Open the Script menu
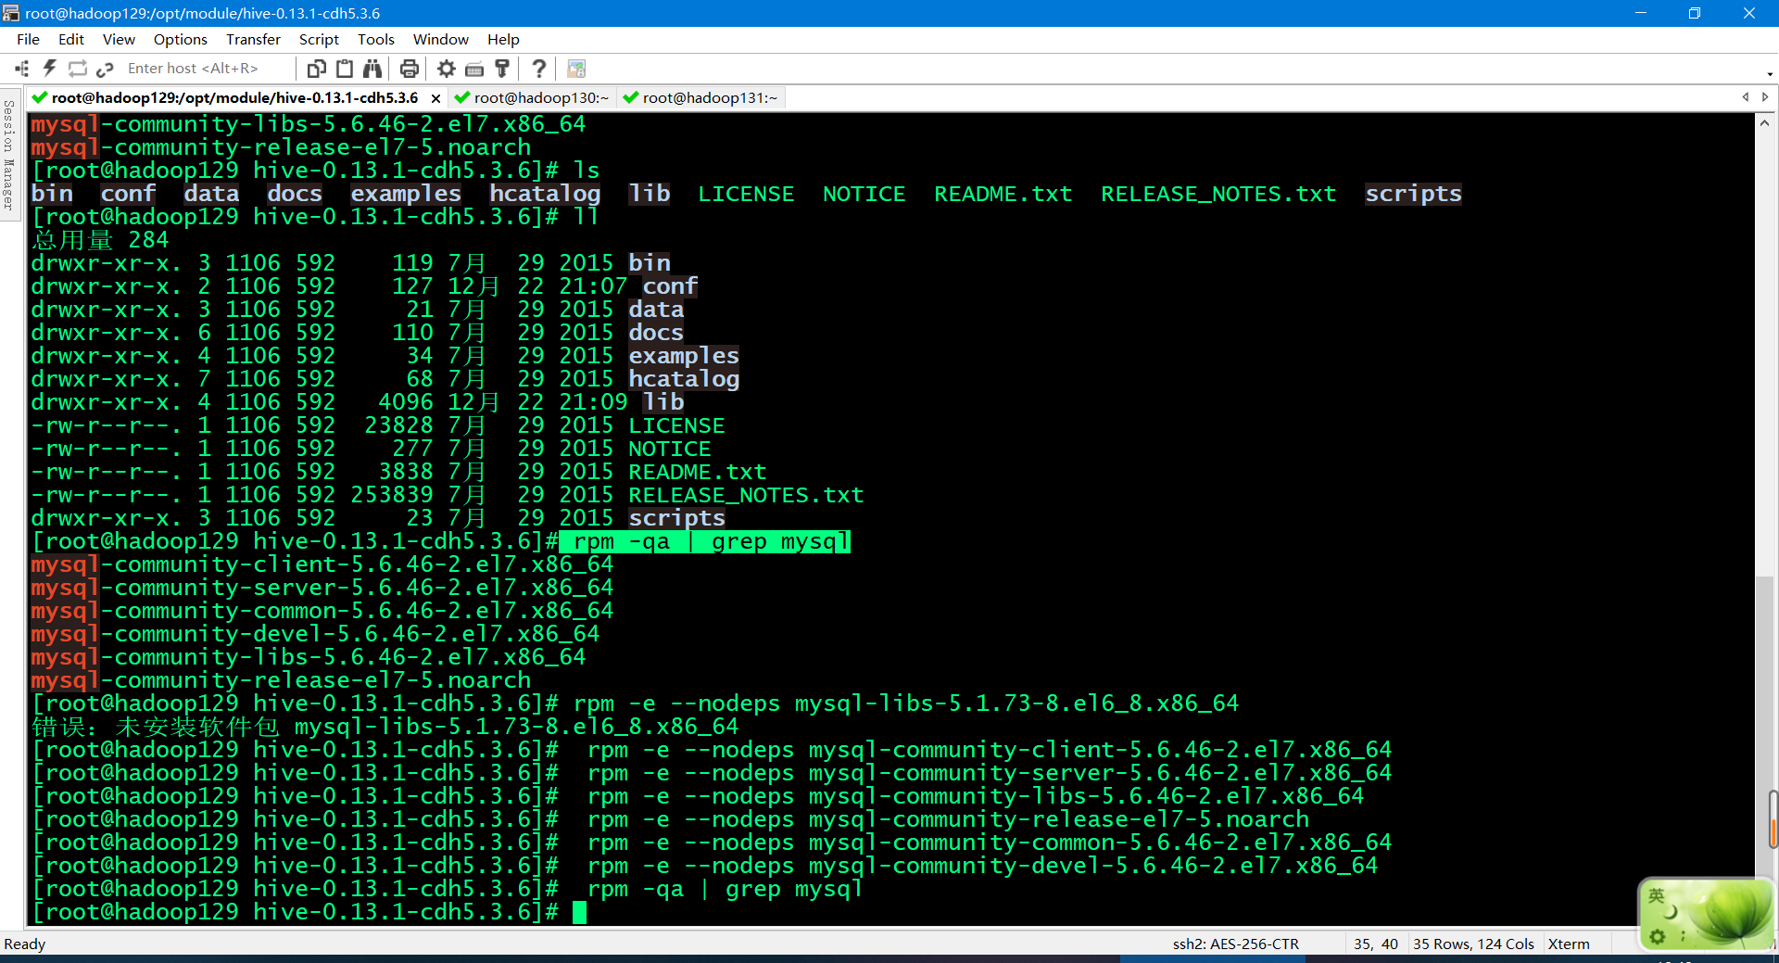Screen dimensions: 1779x963 (319, 39)
